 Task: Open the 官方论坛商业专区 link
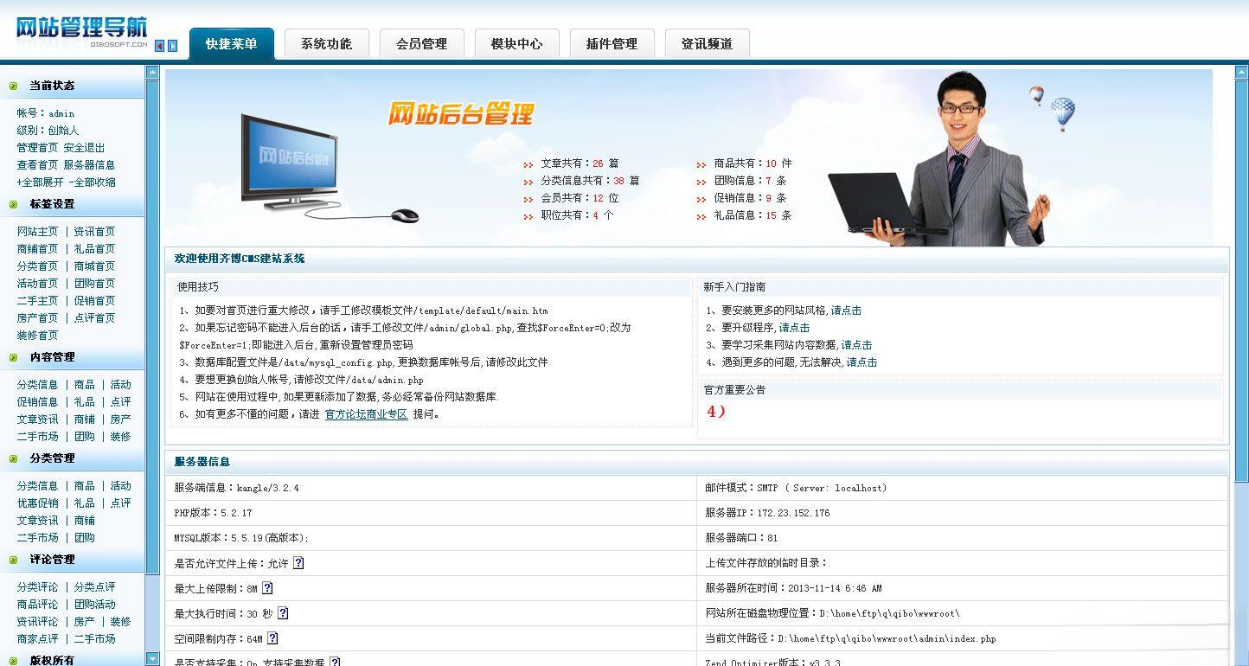(366, 414)
